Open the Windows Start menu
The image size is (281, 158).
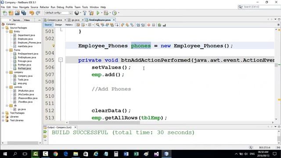5,154
